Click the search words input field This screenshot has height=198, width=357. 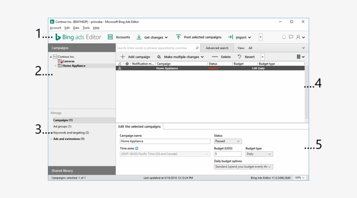pos(155,48)
